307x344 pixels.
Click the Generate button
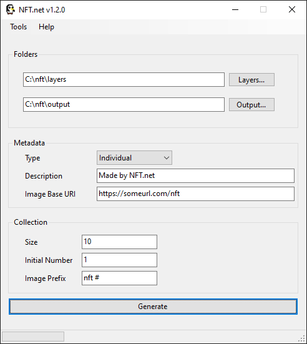coord(153,307)
